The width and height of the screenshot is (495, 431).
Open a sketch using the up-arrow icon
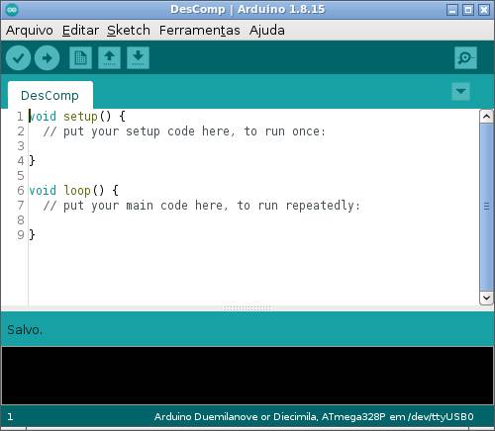[109, 58]
